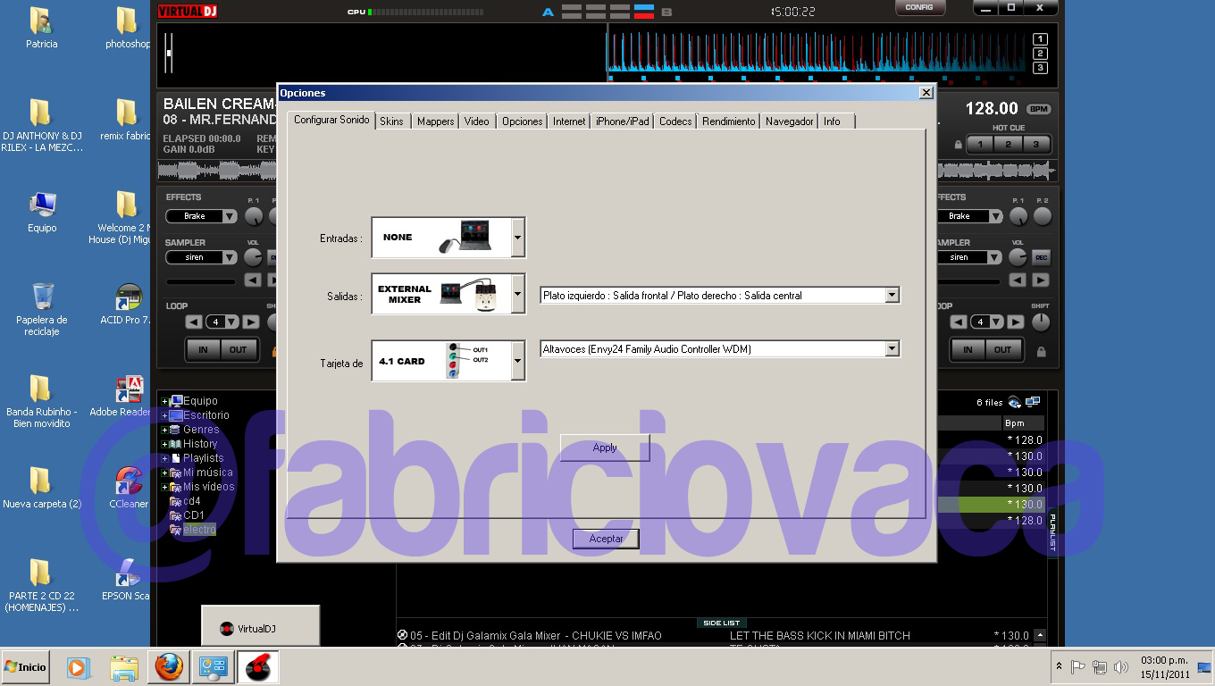The width and height of the screenshot is (1215, 686).
Task: Click the Aceptar button
Action: click(606, 539)
